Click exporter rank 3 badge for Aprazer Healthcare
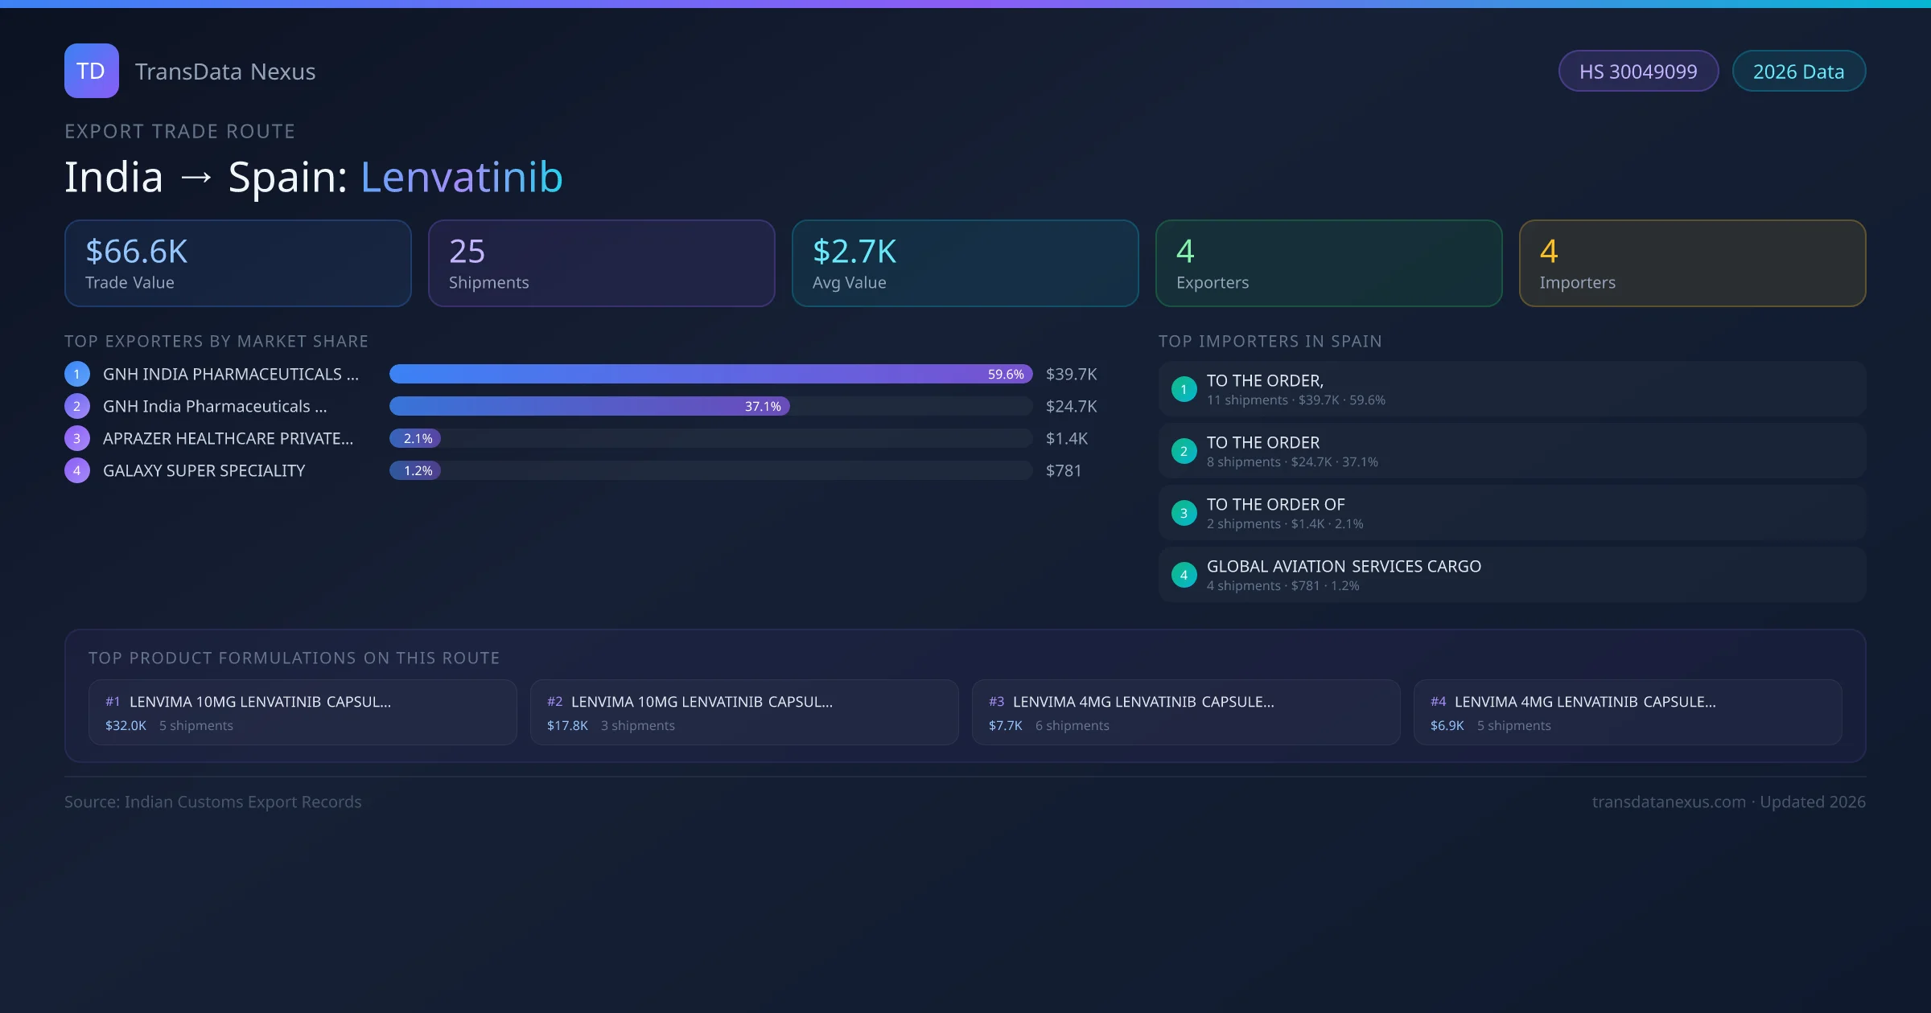 pyautogui.click(x=76, y=438)
